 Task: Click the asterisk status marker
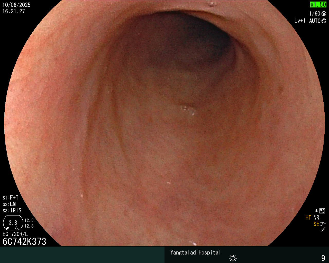pos(316,211)
